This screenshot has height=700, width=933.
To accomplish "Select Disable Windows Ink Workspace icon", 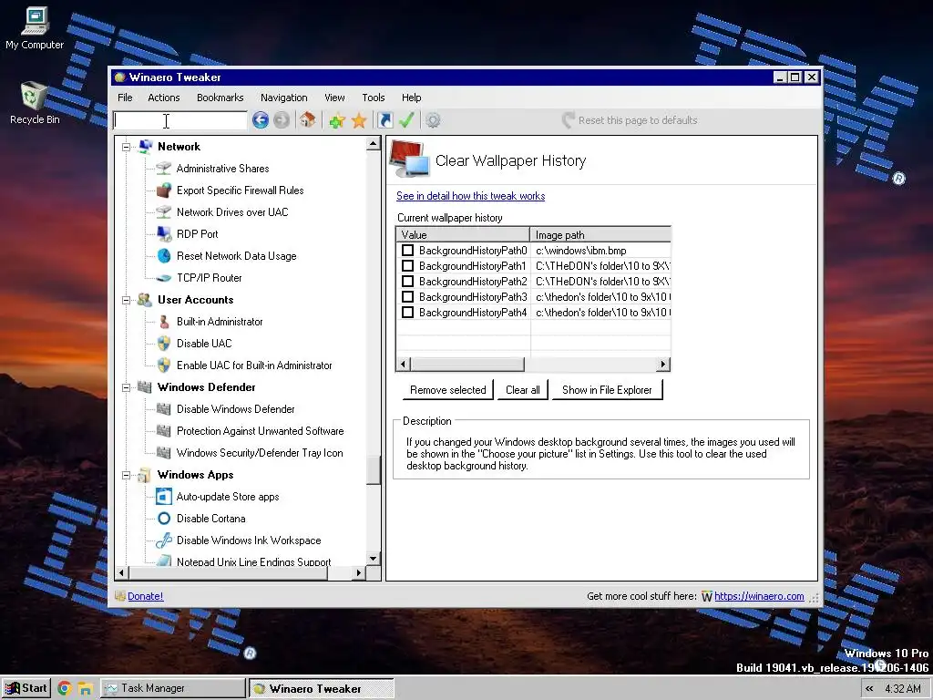I will (x=164, y=540).
